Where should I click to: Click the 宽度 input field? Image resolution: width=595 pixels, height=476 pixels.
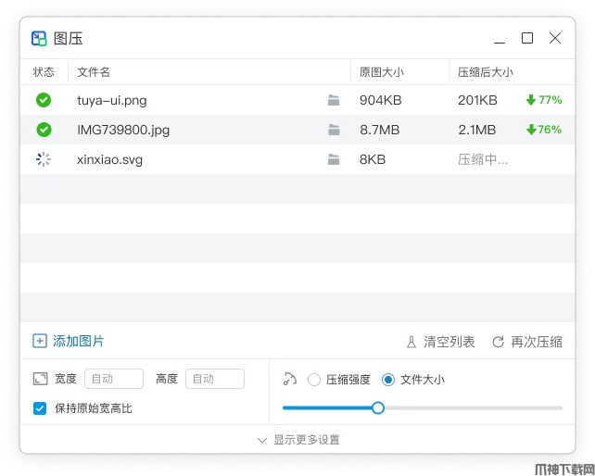click(114, 379)
